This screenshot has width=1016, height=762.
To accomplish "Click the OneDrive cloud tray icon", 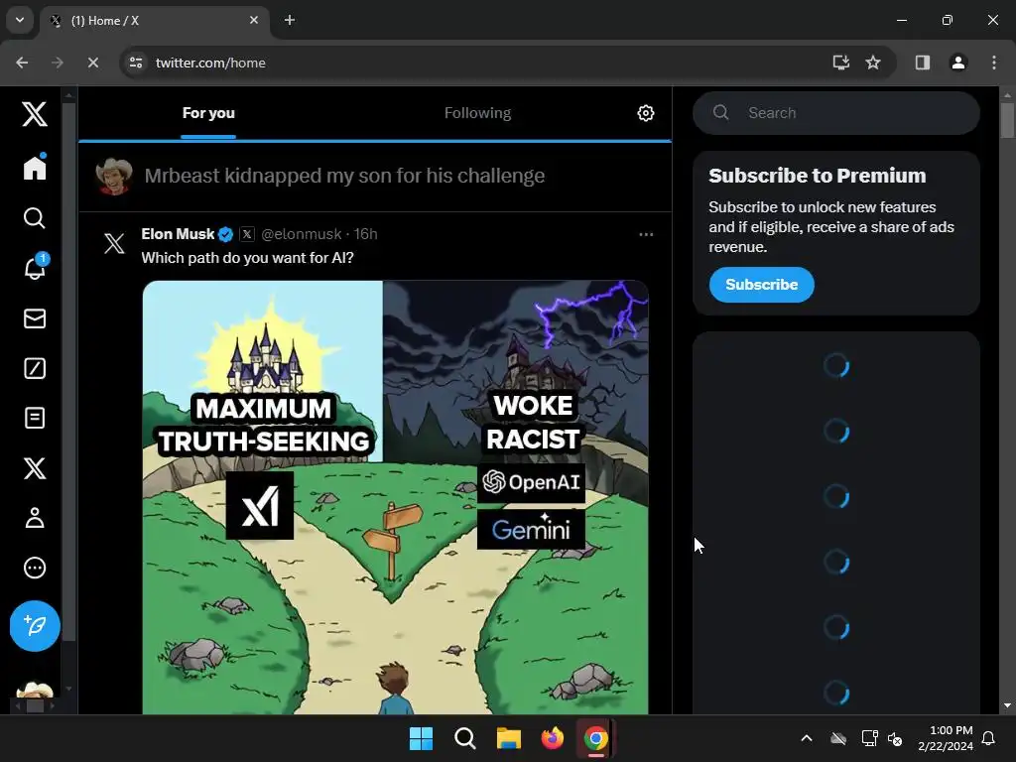I will point(838,738).
